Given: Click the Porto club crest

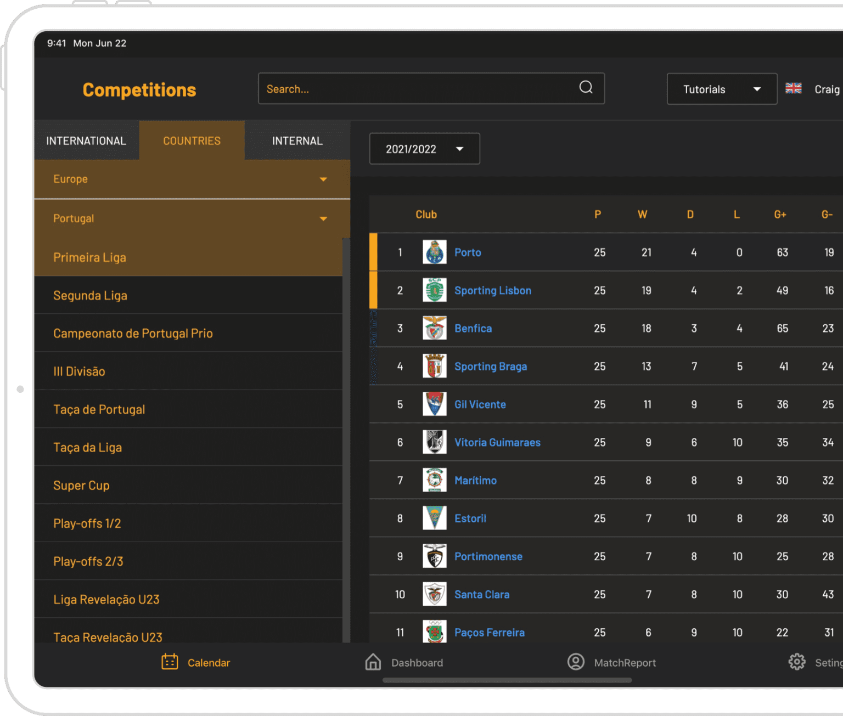Looking at the screenshot, I should [x=435, y=252].
